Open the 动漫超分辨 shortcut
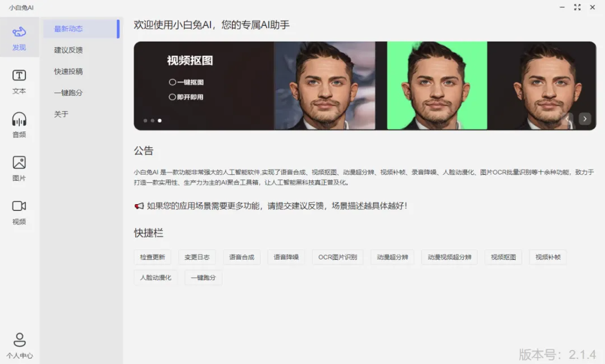The image size is (605, 364). [392, 257]
